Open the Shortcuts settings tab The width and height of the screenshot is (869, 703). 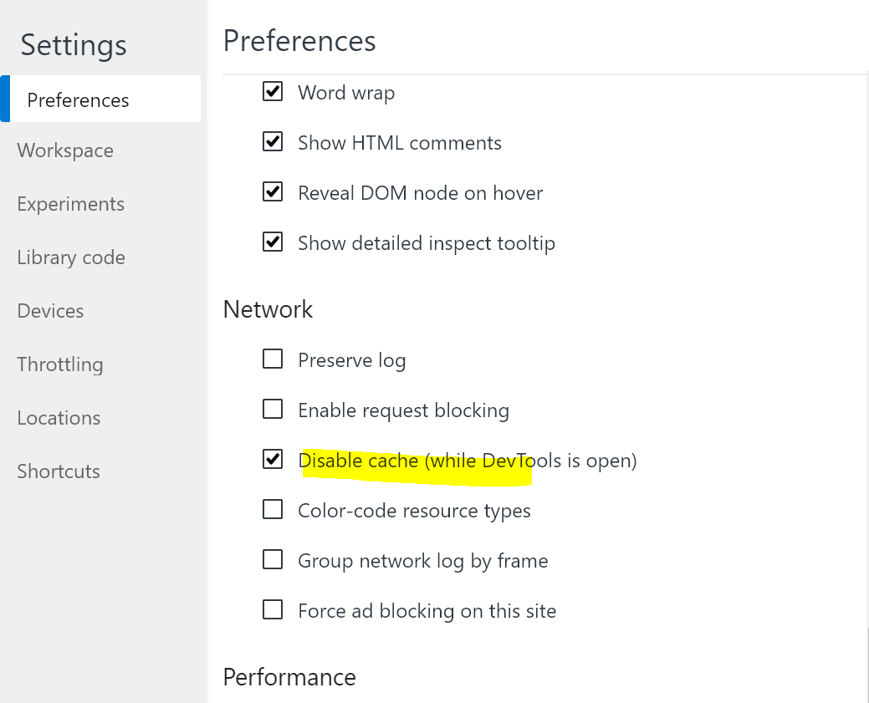(59, 471)
